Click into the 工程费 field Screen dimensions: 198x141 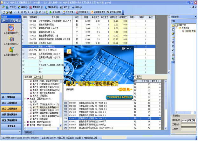[x=188, y=129]
